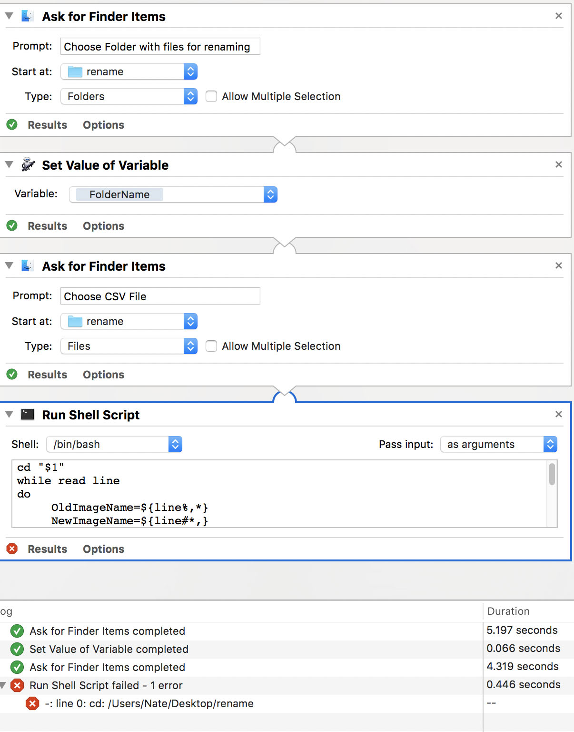Click red error icon next to Run Shell Script failed log entry

tap(17, 685)
